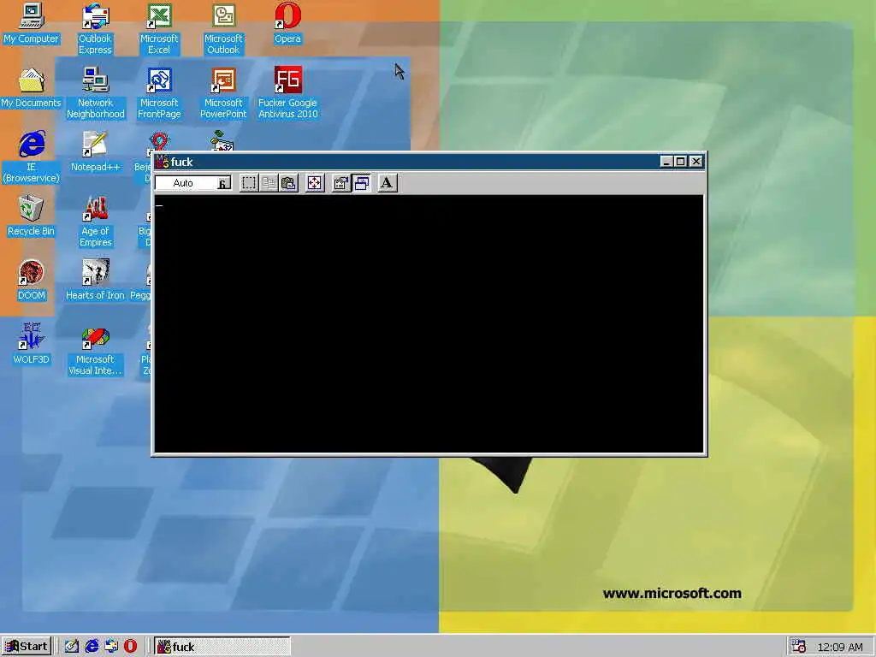Select the My Documents folder icon
876x657 pixels.
tap(31, 88)
